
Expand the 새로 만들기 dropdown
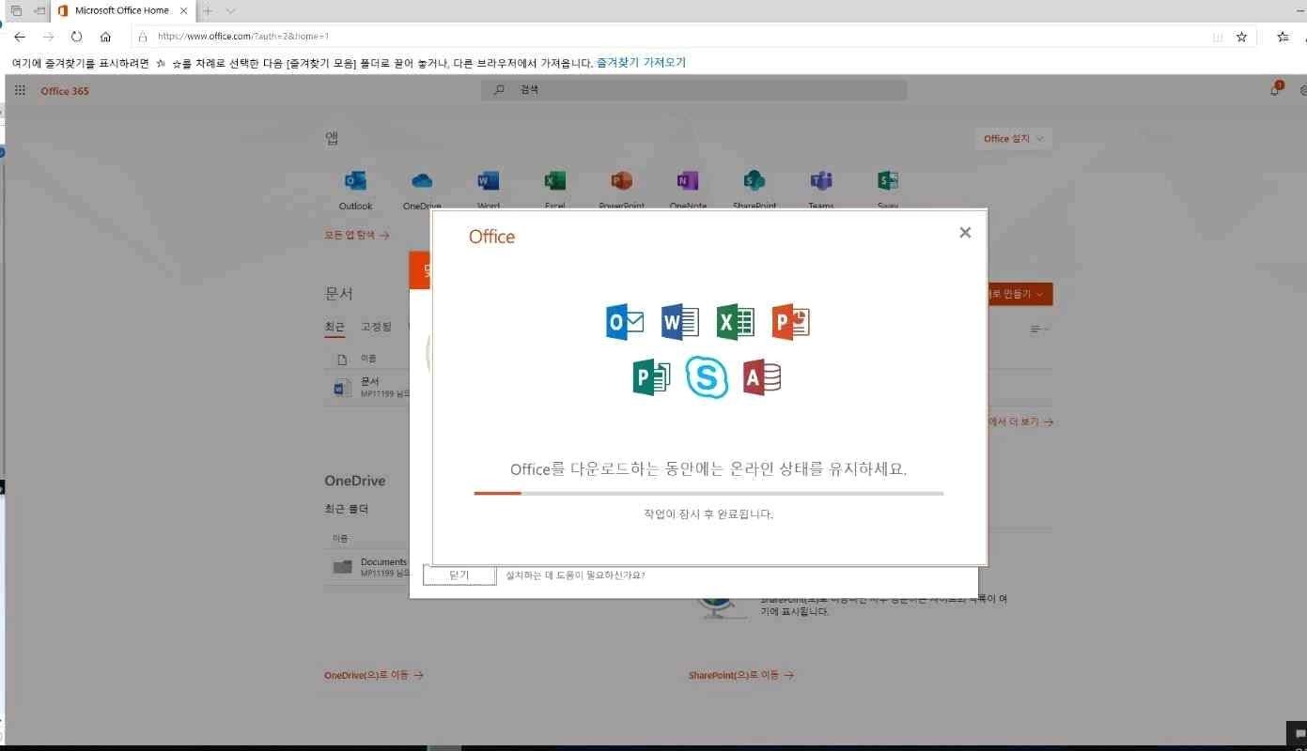pyautogui.click(x=1019, y=294)
